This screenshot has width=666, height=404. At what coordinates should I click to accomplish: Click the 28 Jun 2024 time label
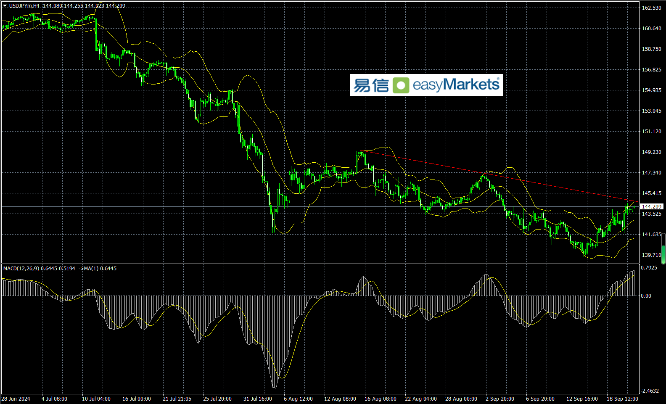click(16, 399)
